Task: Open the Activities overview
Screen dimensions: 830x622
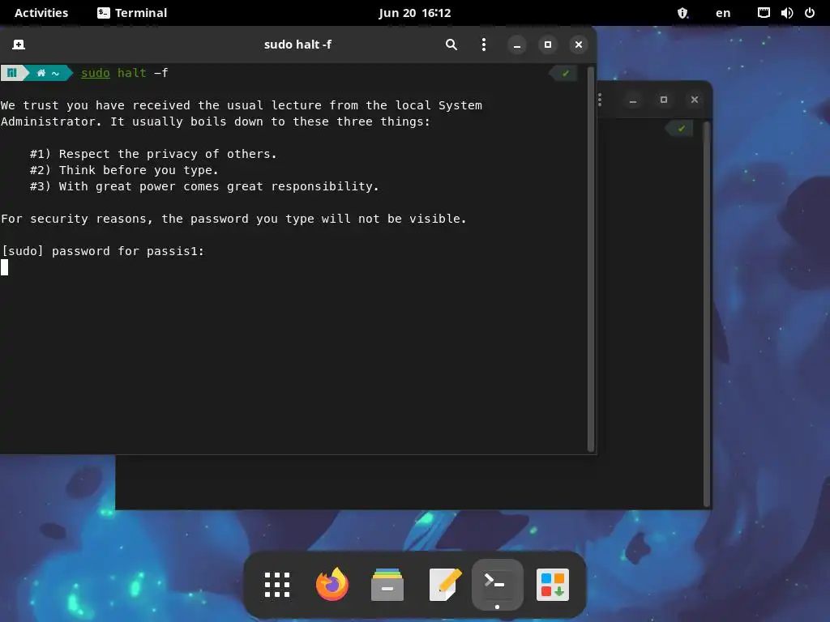Action: point(41,13)
